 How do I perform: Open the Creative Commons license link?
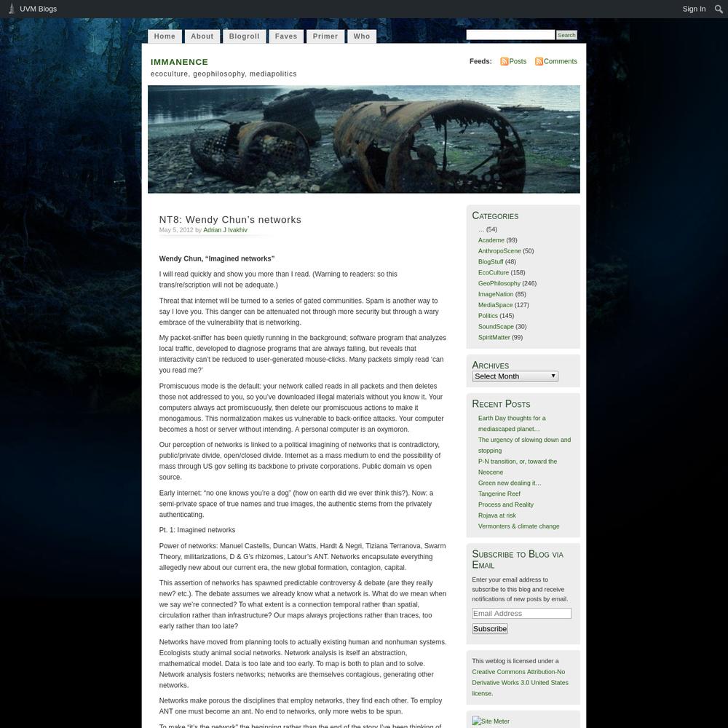click(x=520, y=683)
